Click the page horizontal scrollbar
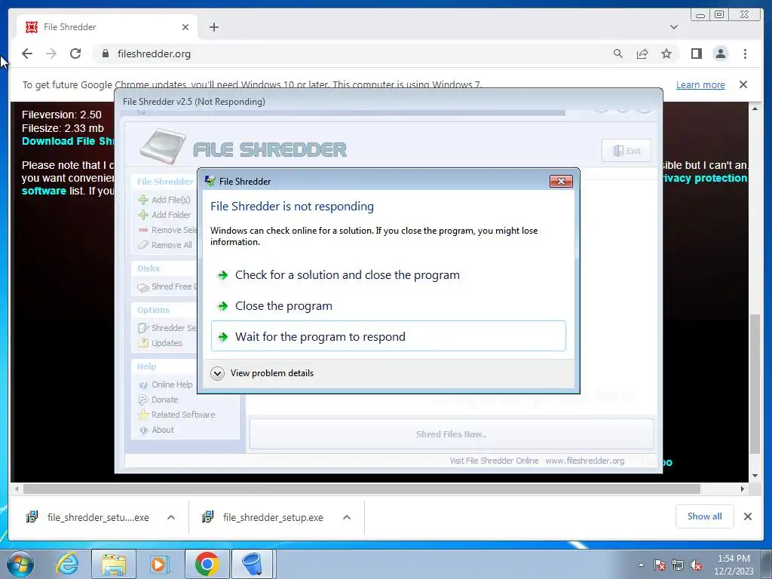 point(362,489)
